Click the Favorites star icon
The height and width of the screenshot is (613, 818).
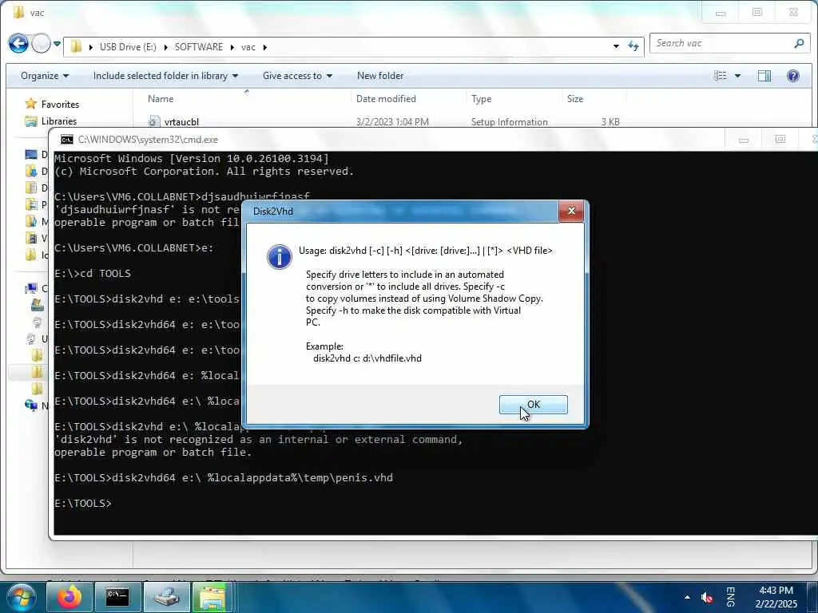[31, 104]
